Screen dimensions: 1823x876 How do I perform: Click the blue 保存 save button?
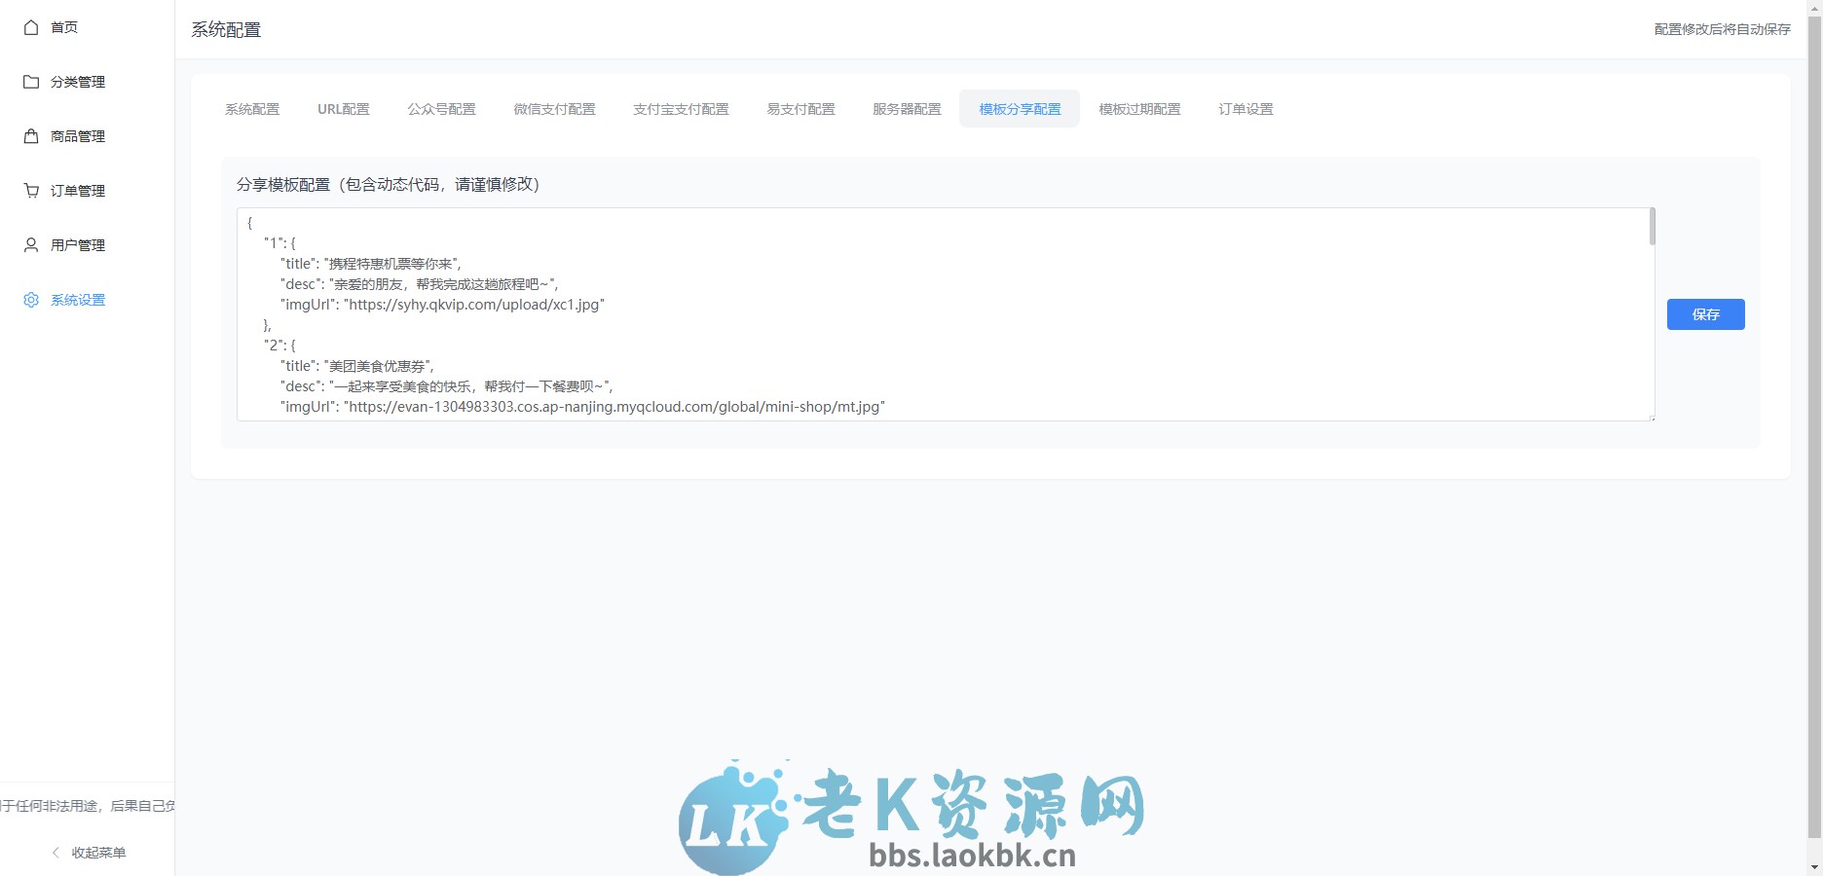click(1705, 314)
